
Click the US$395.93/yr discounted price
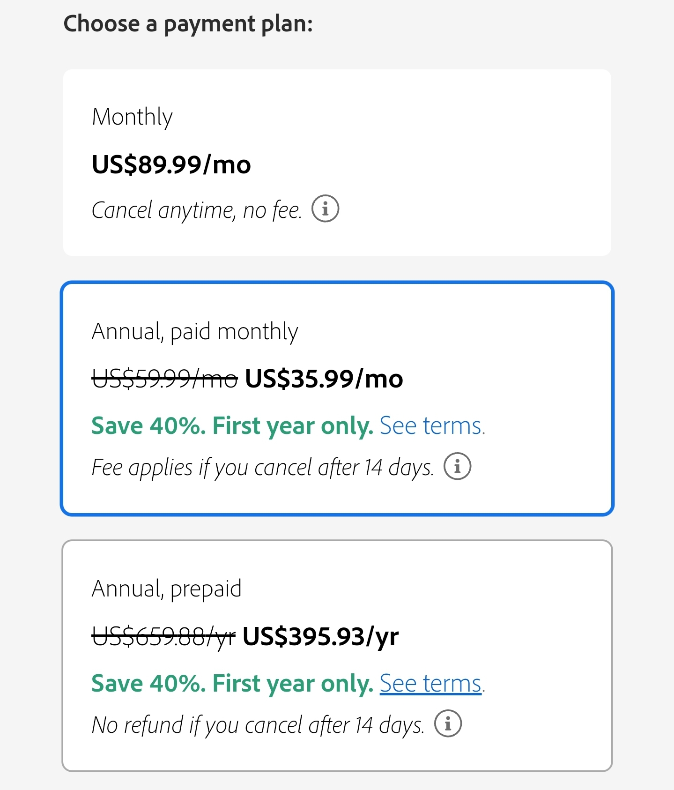pos(320,636)
